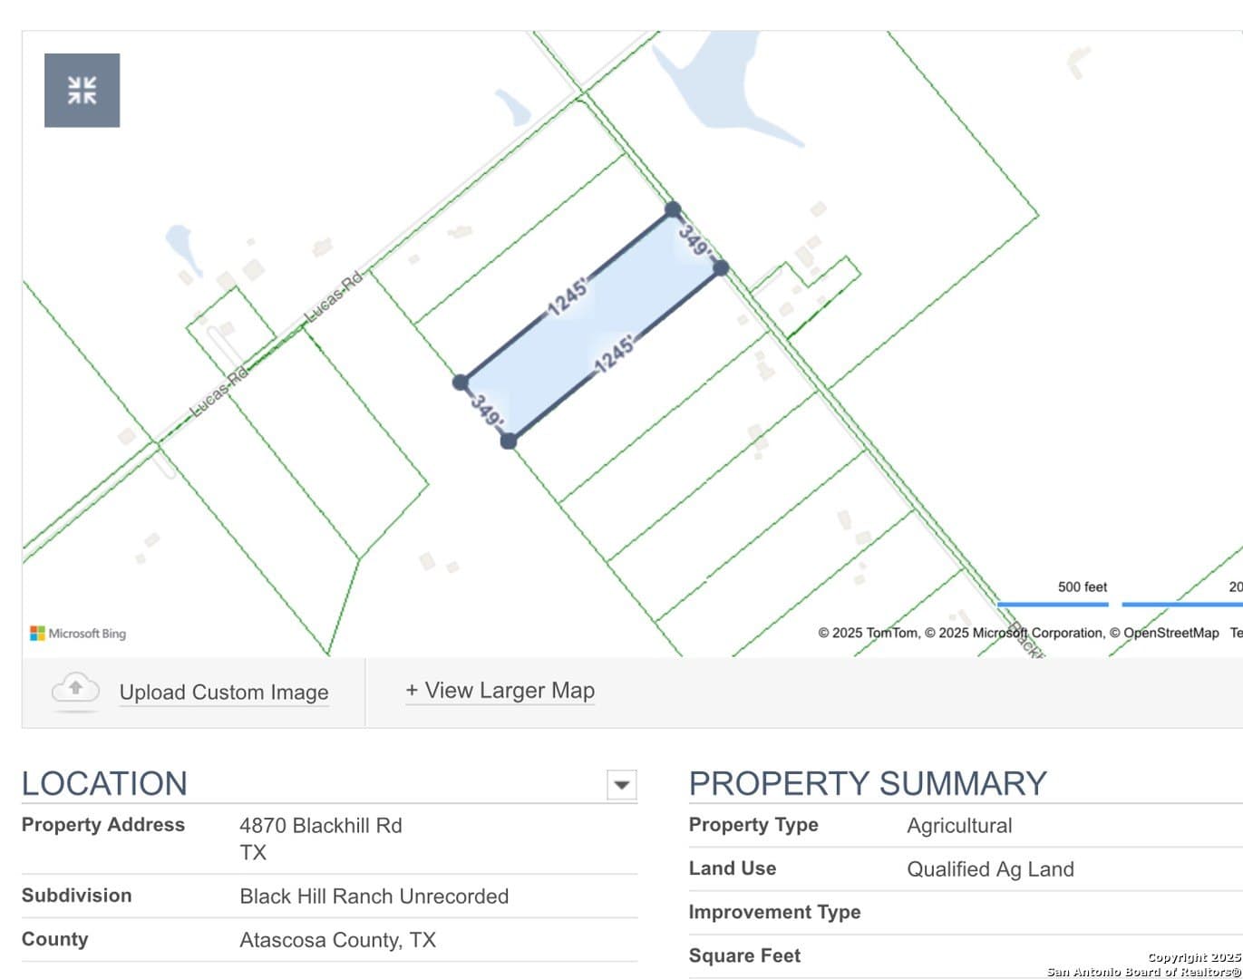This screenshot has width=1243, height=979.
Task: Click the four-color Microsoft squares icon
Action: (37, 633)
